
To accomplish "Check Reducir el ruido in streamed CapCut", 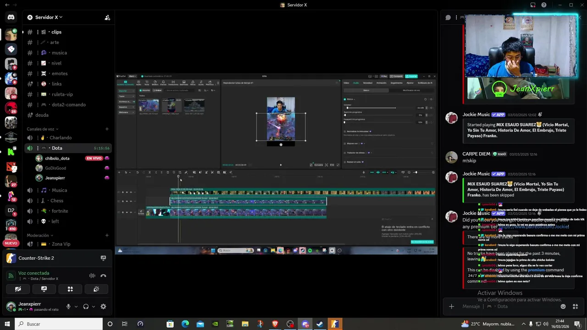I will click(x=345, y=162).
